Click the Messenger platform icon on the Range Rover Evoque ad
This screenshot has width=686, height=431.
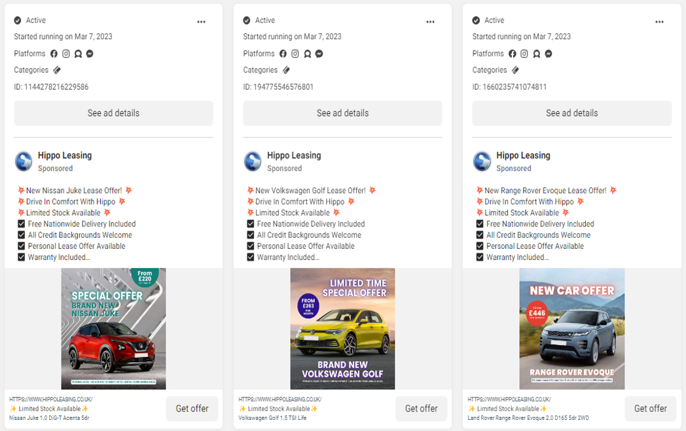pyautogui.click(x=548, y=54)
